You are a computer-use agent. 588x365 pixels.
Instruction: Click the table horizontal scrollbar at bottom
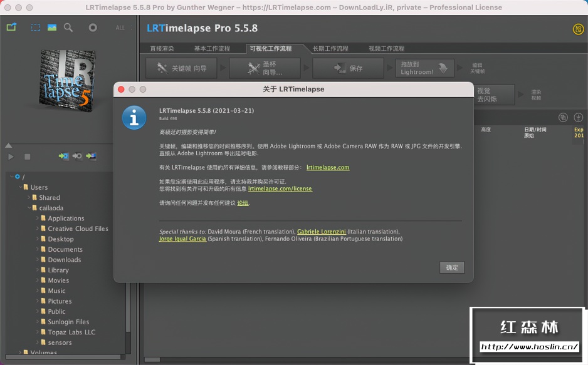(x=152, y=359)
